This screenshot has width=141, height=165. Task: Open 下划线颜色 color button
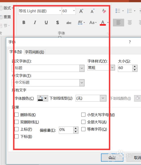click(138, 98)
